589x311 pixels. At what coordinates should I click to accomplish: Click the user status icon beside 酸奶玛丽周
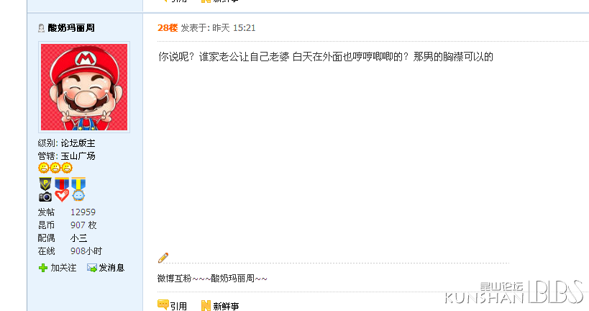coord(41,28)
